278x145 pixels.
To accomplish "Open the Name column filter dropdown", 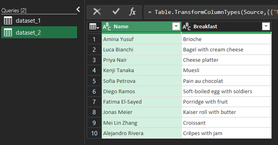I will [x=176, y=27].
